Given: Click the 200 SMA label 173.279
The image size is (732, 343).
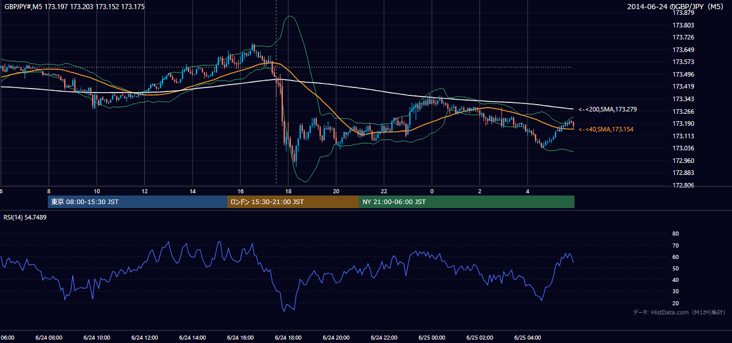Looking at the screenshot, I should click(608, 109).
